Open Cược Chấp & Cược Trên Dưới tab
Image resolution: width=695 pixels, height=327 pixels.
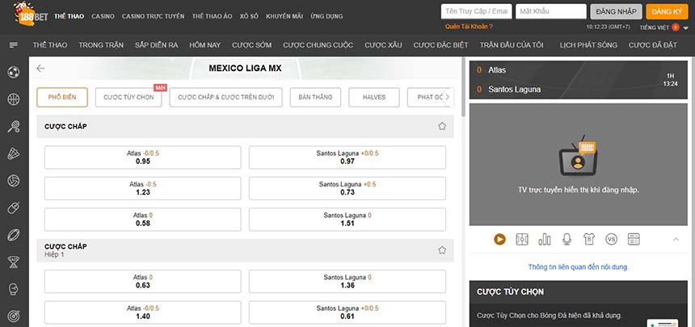tap(225, 97)
